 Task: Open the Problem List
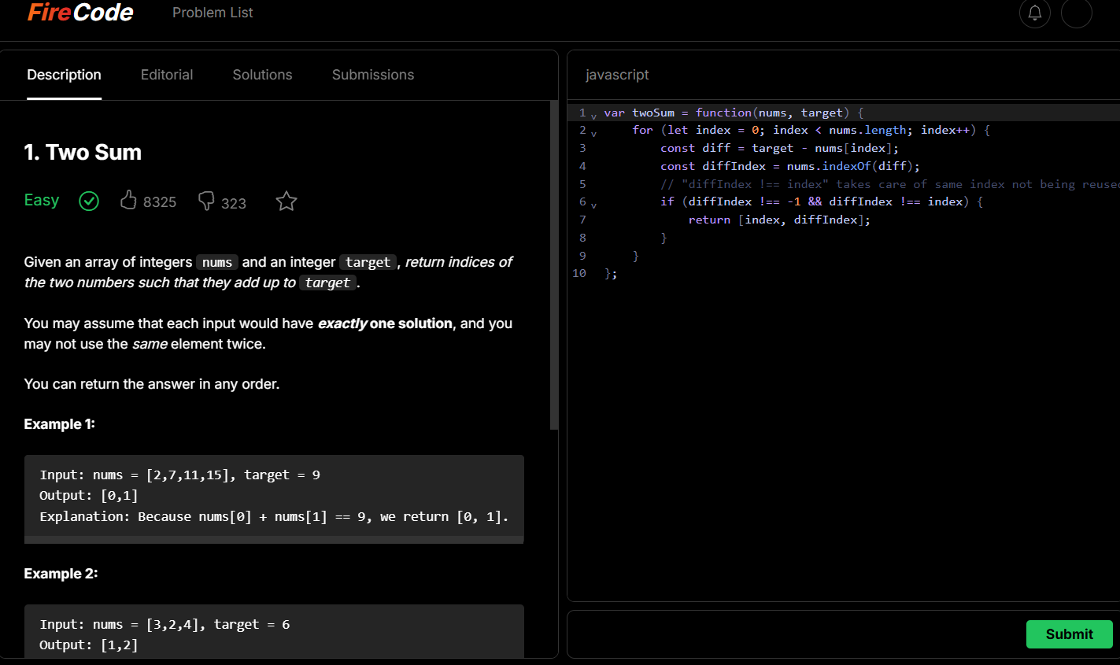[x=213, y=13]
